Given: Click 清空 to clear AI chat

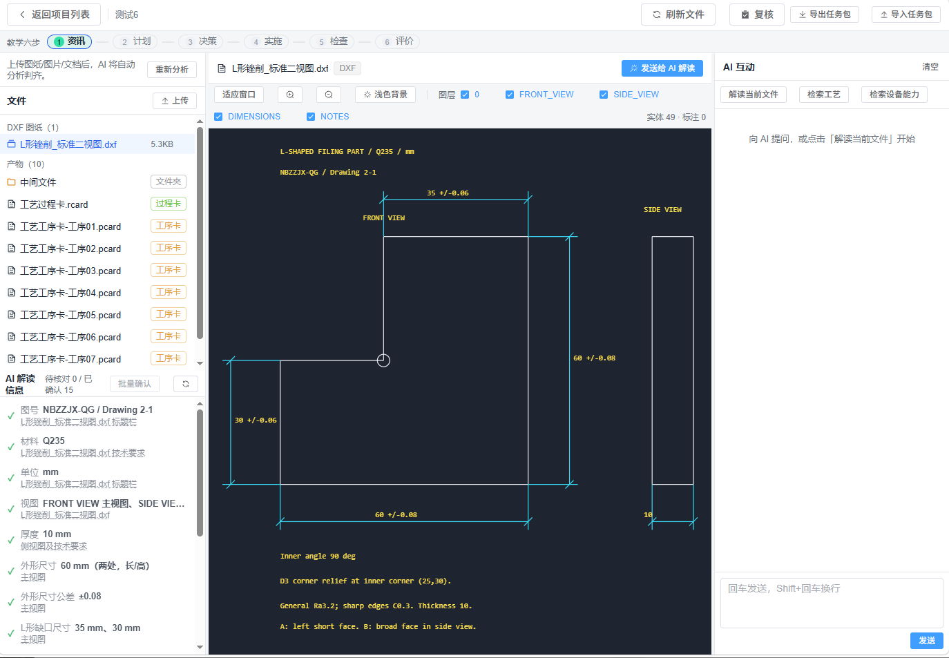Looking at the screenshot, I should (x=930, y=67).
